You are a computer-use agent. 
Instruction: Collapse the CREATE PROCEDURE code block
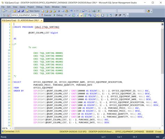click(13, 27)
